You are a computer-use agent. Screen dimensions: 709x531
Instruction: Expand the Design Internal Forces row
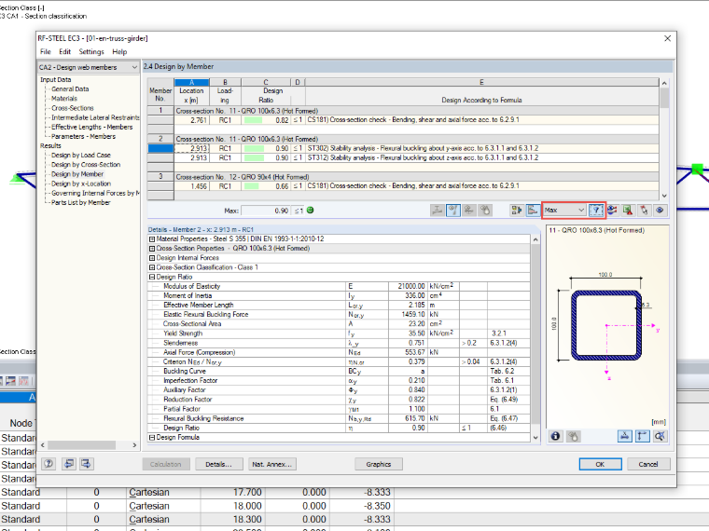click(152, 258)
